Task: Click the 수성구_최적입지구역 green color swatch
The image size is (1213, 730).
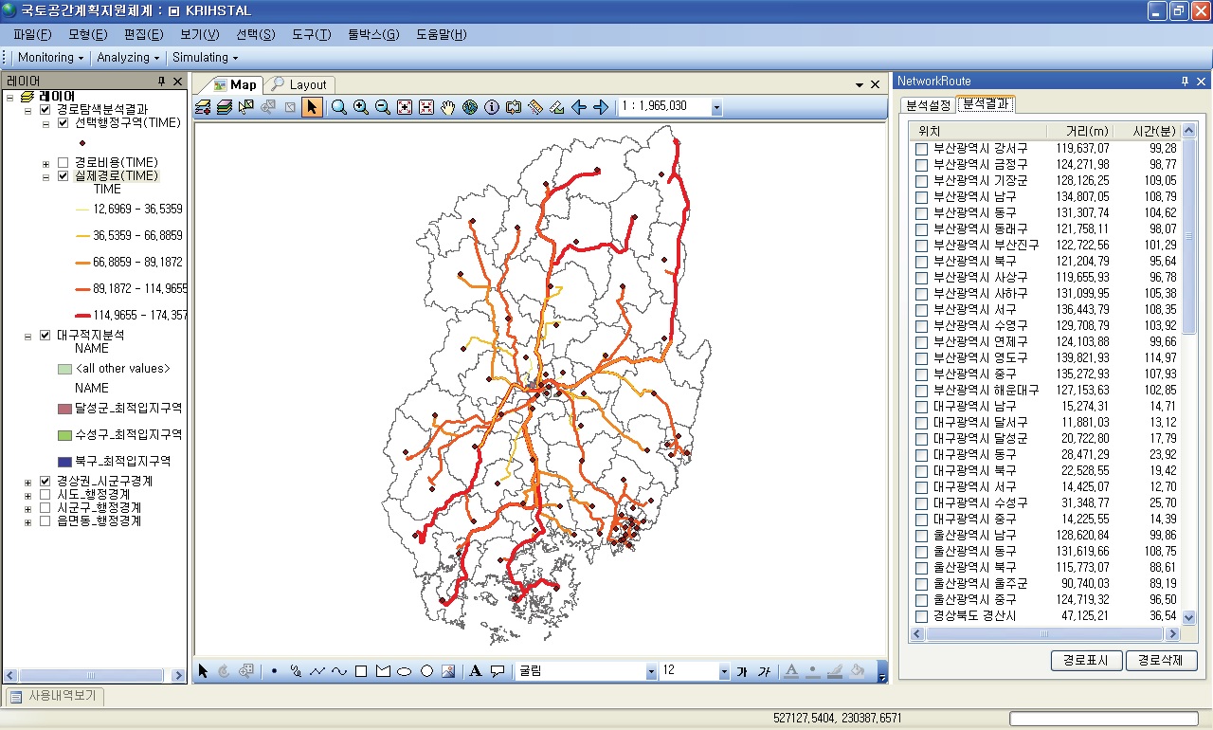Action: (64, 435)
